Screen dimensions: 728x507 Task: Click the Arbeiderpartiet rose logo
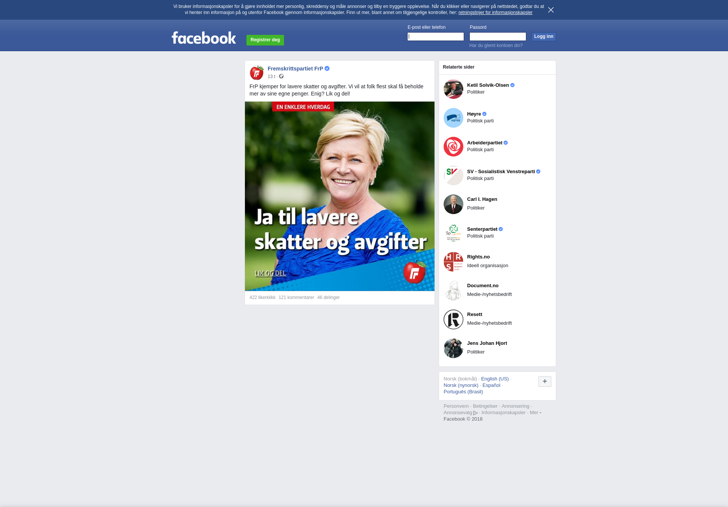pyautogui.click(x=453, y=147)
